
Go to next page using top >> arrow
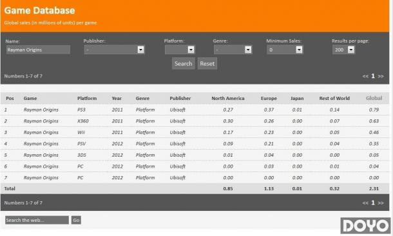click(381, 76)
